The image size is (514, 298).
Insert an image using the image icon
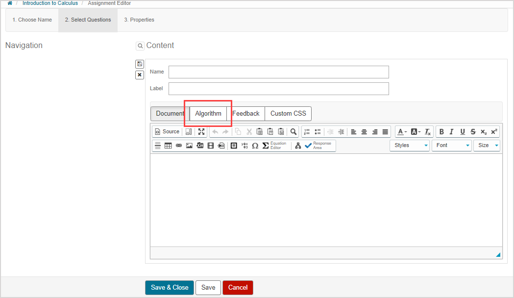click(x=189, y=146)
